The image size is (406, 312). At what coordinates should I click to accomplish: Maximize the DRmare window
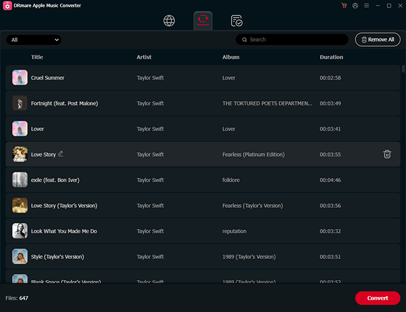pos(389,6)
